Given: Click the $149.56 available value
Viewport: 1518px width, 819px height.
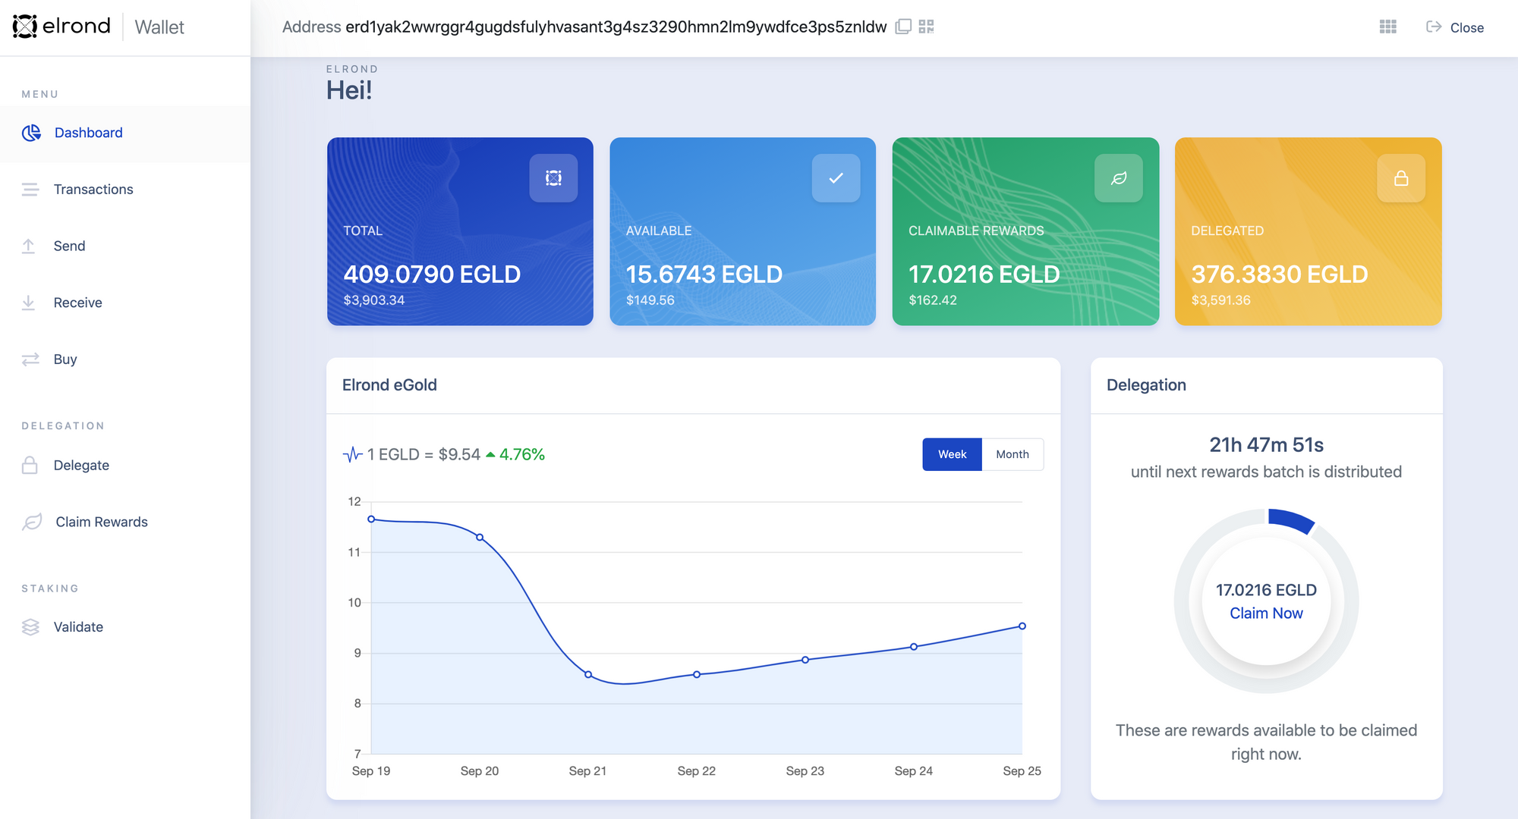Looking at the screenshot, I should pos(650,300).
